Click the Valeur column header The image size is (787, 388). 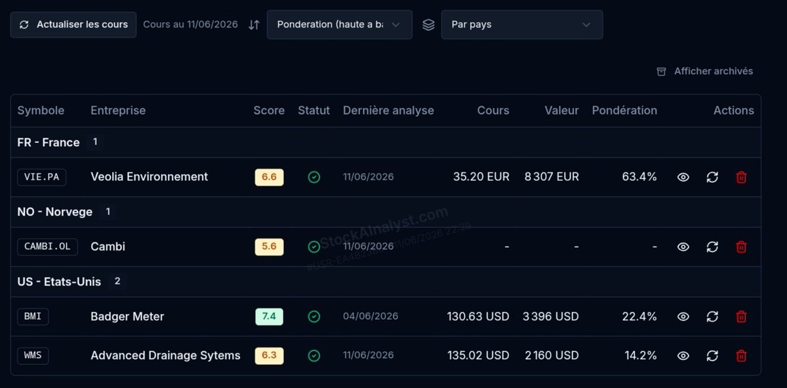click(561, 110)
